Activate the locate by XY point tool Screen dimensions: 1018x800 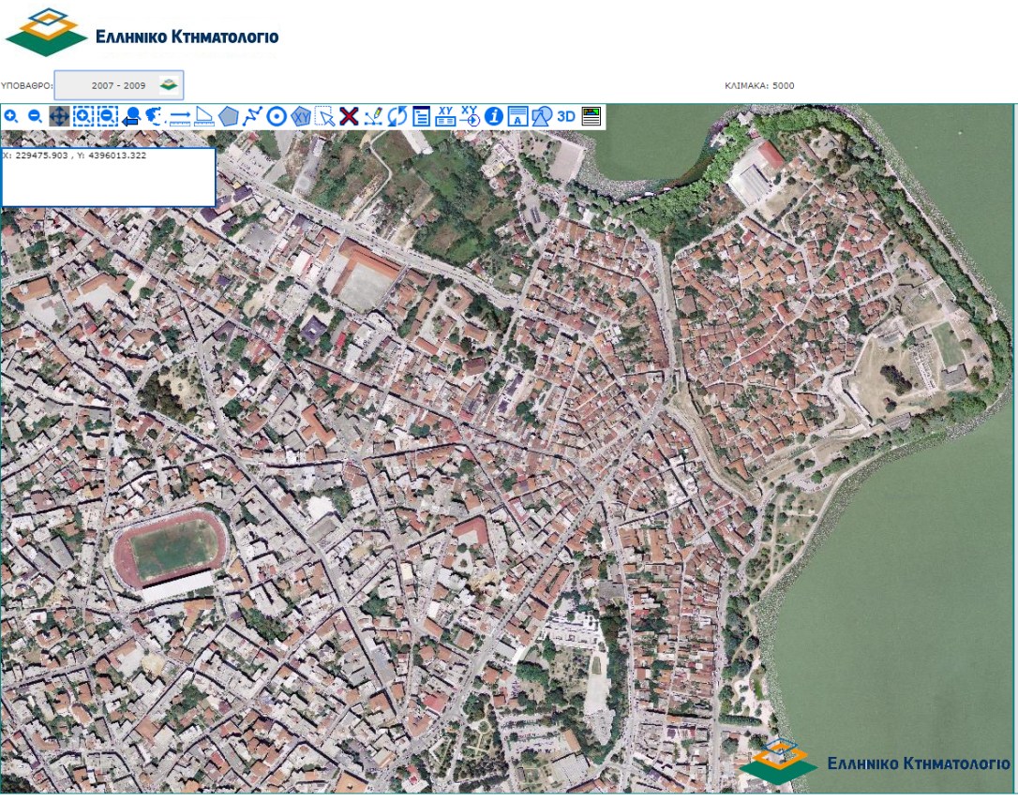(469, 117)
